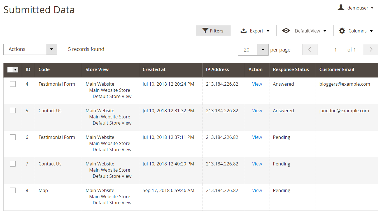This screenshot has height=215, width=382.
Task: Sort by the Created at column header
Action: point(154,69)
